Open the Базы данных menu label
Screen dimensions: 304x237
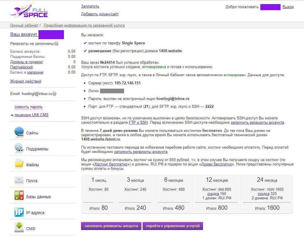click(x=38, y=197)
